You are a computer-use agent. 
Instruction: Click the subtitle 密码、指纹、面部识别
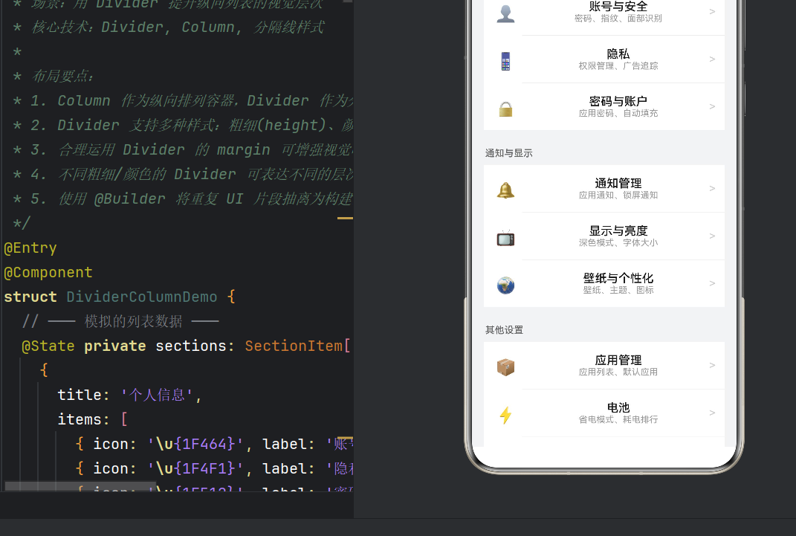[618, 19]
